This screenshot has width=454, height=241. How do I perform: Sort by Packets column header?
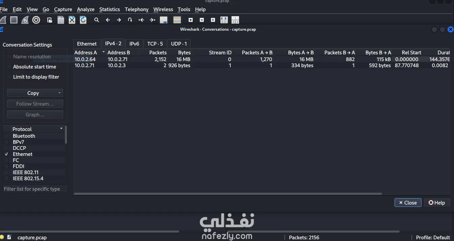click(153, 52)
